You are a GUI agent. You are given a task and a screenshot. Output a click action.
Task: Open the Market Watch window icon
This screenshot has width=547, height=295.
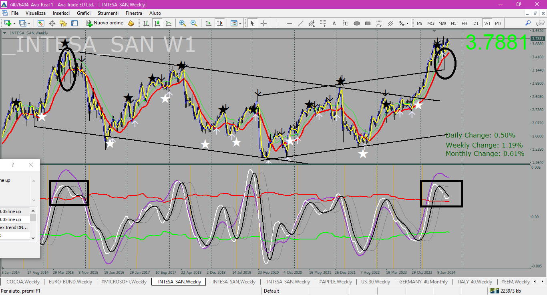tap(41, 23)
